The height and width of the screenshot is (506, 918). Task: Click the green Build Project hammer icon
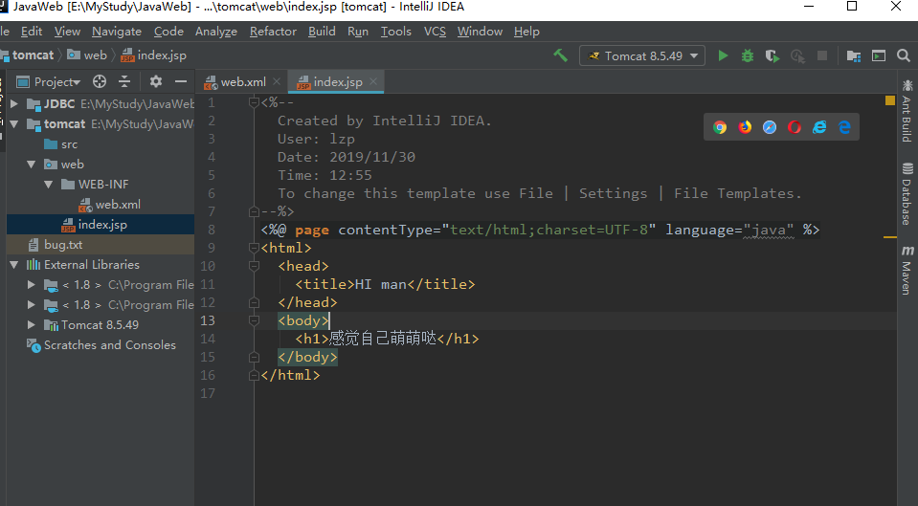(x=560, y=55)
